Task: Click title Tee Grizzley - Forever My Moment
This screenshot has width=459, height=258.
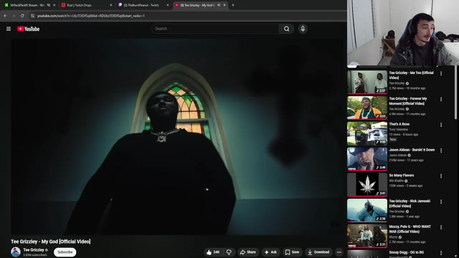Action: (x=408, y=101)
